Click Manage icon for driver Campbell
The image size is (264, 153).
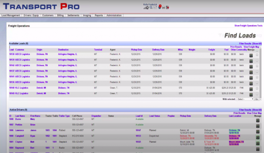coord(258,136)
